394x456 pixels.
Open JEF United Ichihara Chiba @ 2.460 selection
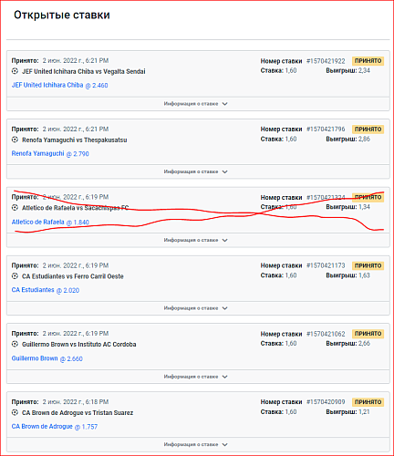[59, 85]
